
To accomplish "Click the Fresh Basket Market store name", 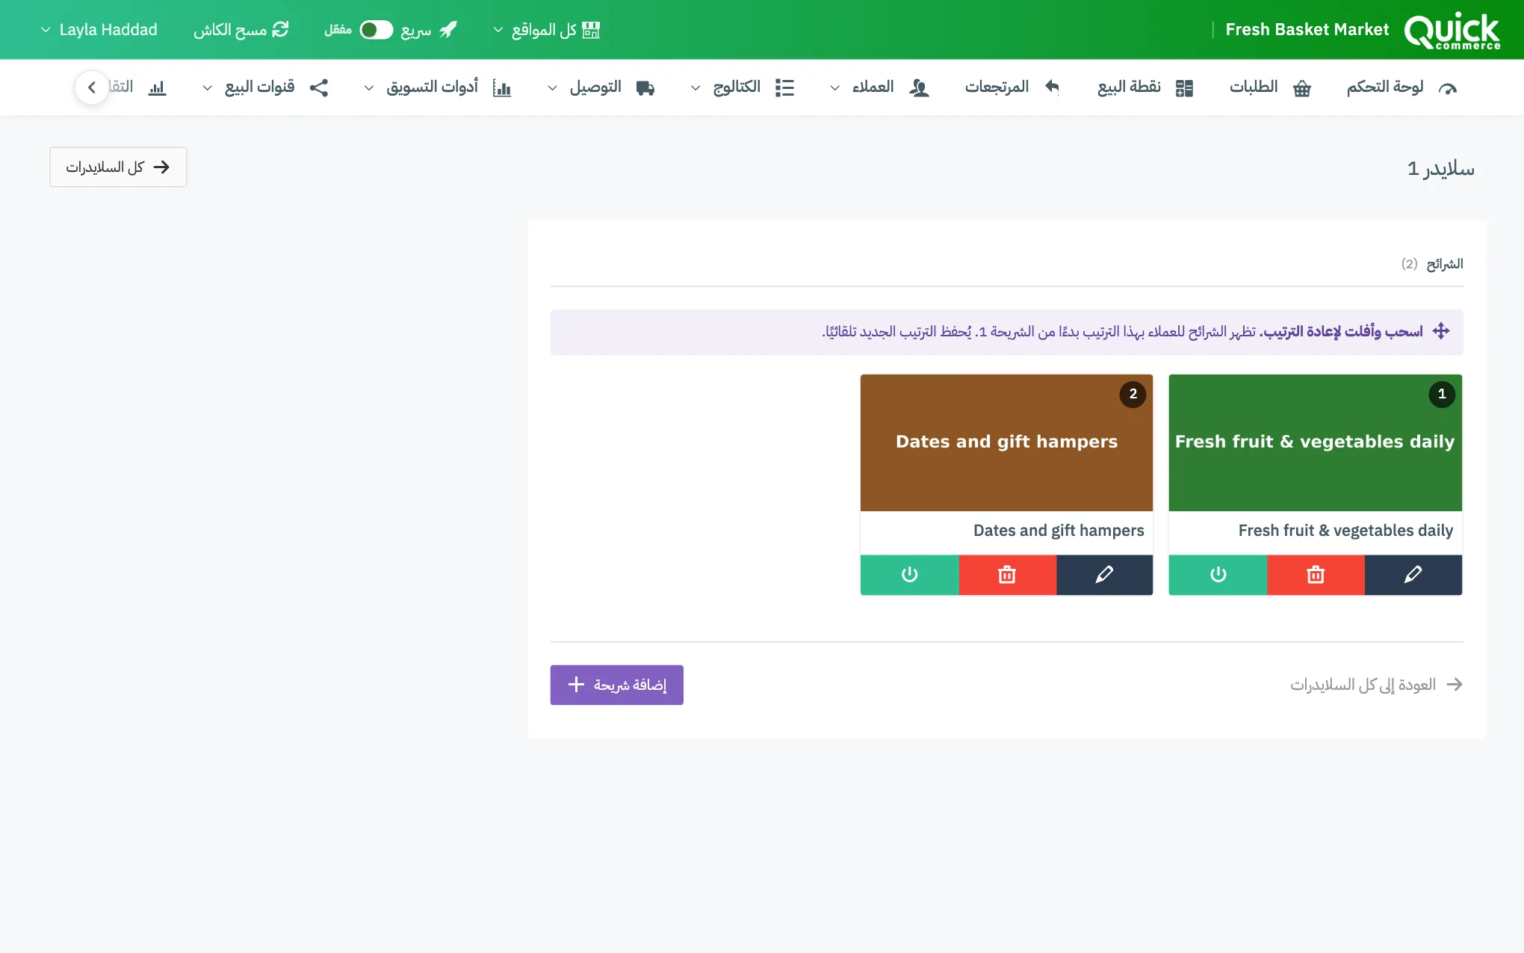I will (x=1307, y=30).
